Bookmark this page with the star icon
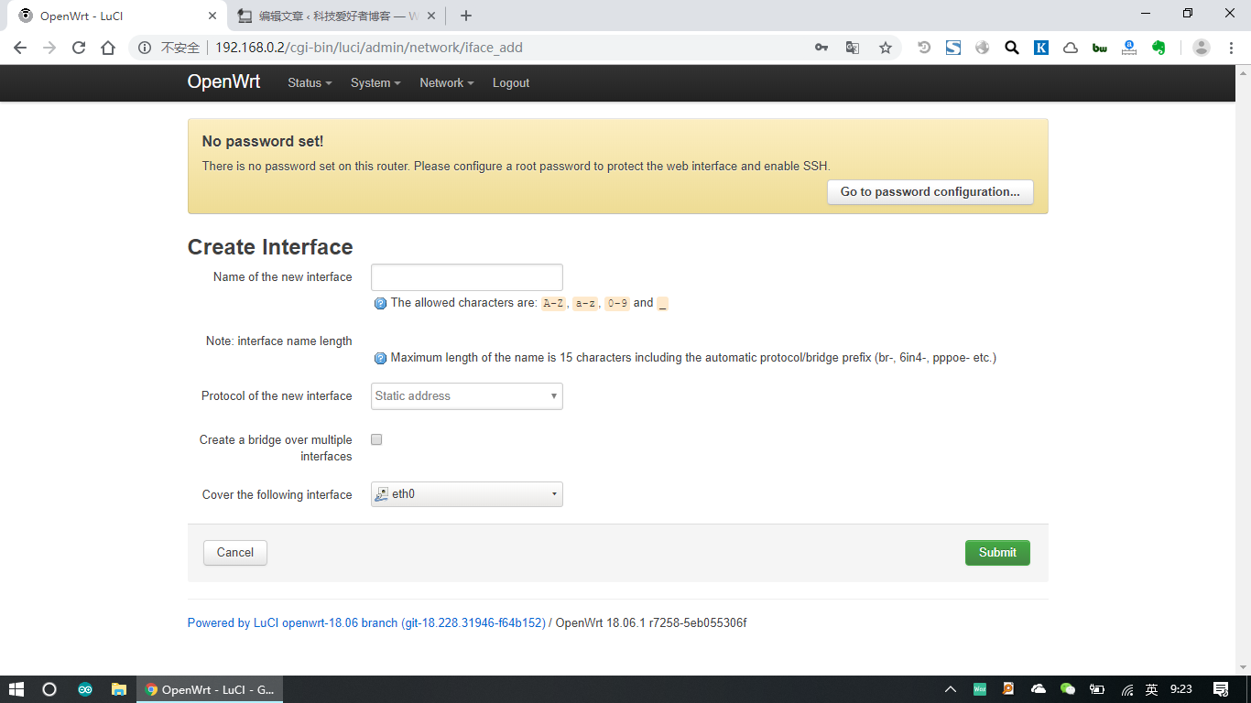 885,47
